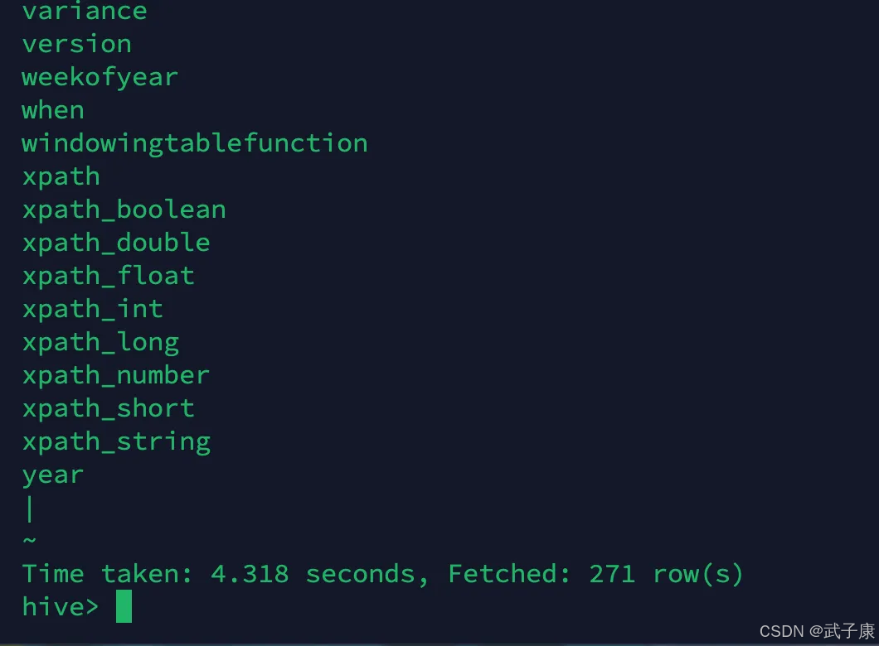879x646 pixels.
Task: Click the word variance in output
Action: pyautogui.click(x=85, y=12)
